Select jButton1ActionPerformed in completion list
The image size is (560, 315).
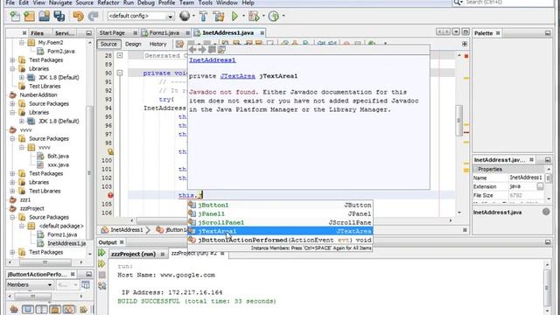coord(280,240)
